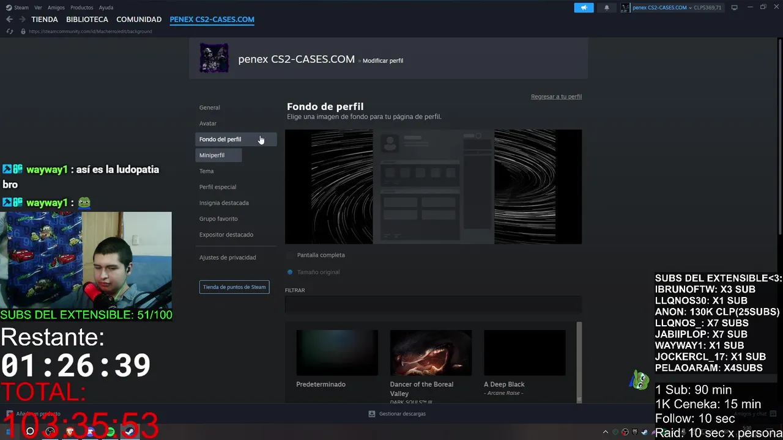Follow the Regresar a tu perfil link
783x440 pixels.
click(556, 97)
